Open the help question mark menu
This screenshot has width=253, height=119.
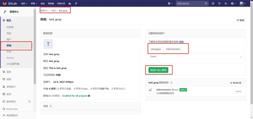point(233,3)
